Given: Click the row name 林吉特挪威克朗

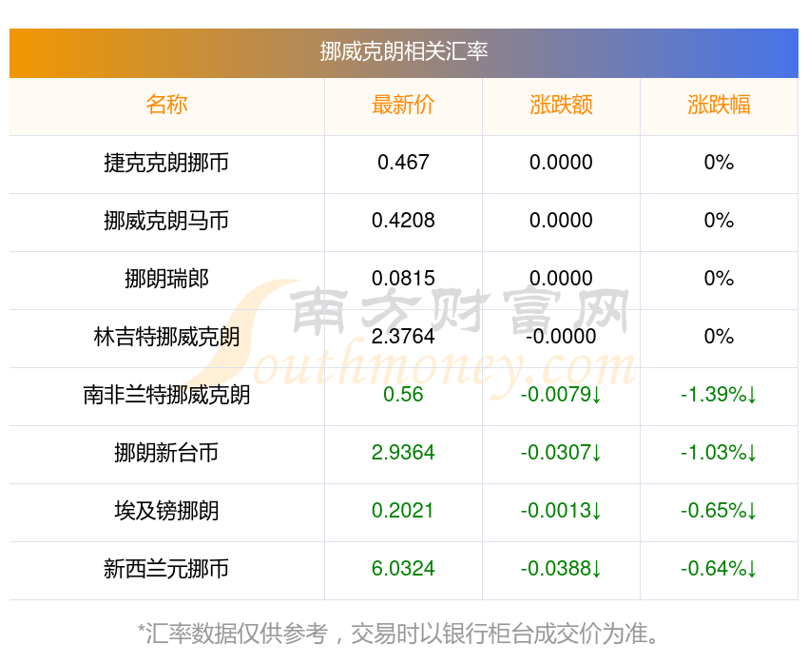Looking at the screenshot, I should (x=166, y=337).
